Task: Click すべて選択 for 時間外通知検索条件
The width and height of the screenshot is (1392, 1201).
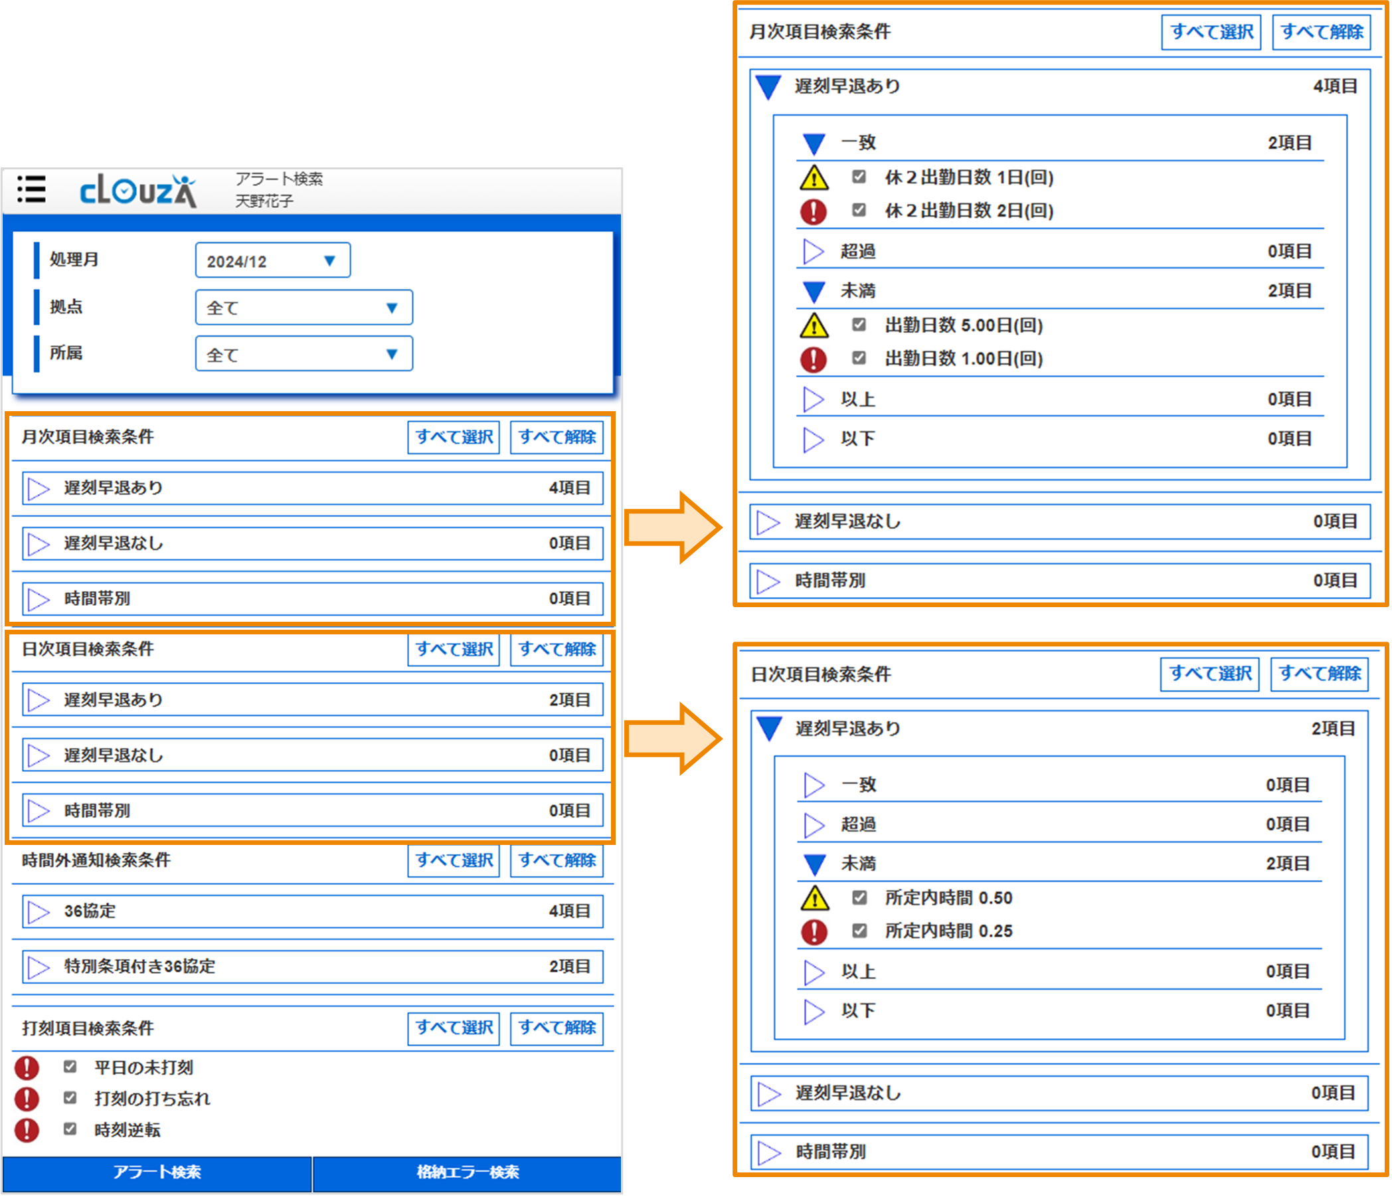Action: [x=454, y=860]
